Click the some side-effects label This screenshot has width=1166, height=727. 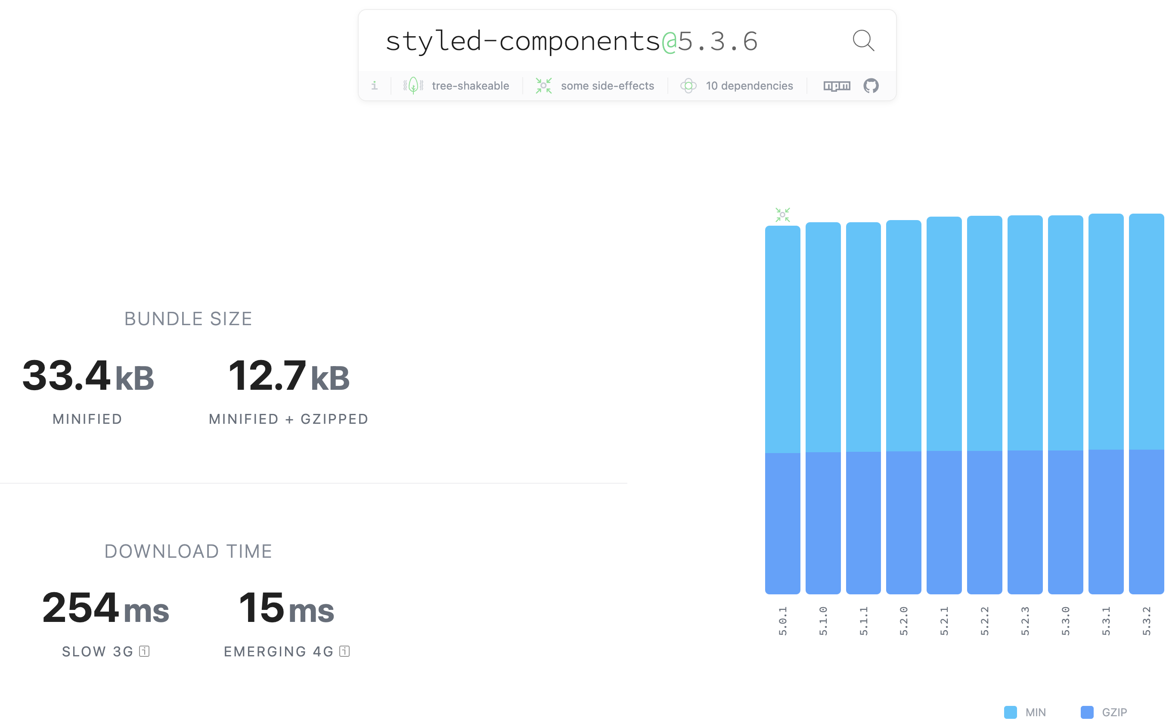click(607, 86)
